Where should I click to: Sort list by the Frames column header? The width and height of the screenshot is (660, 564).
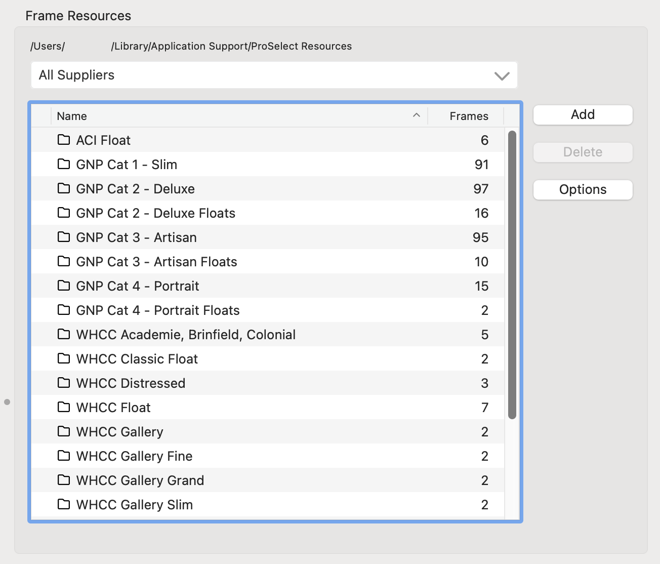click(x=468, y=116)
